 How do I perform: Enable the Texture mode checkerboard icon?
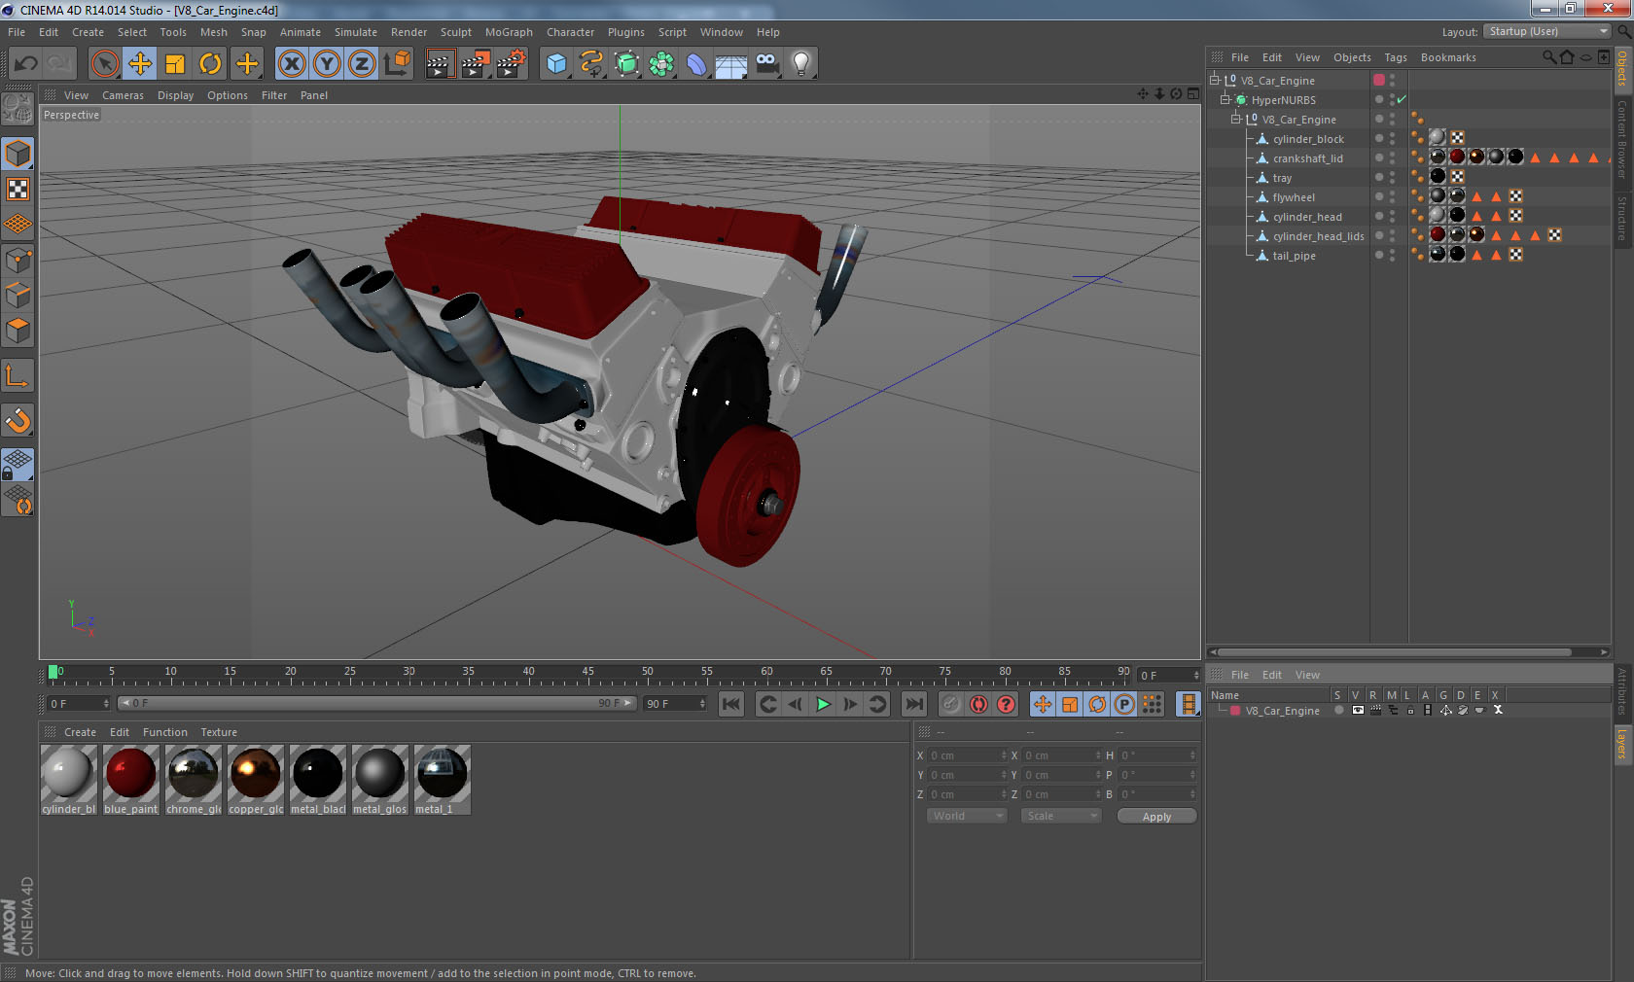pyautogui.click(x=18, y=189)
